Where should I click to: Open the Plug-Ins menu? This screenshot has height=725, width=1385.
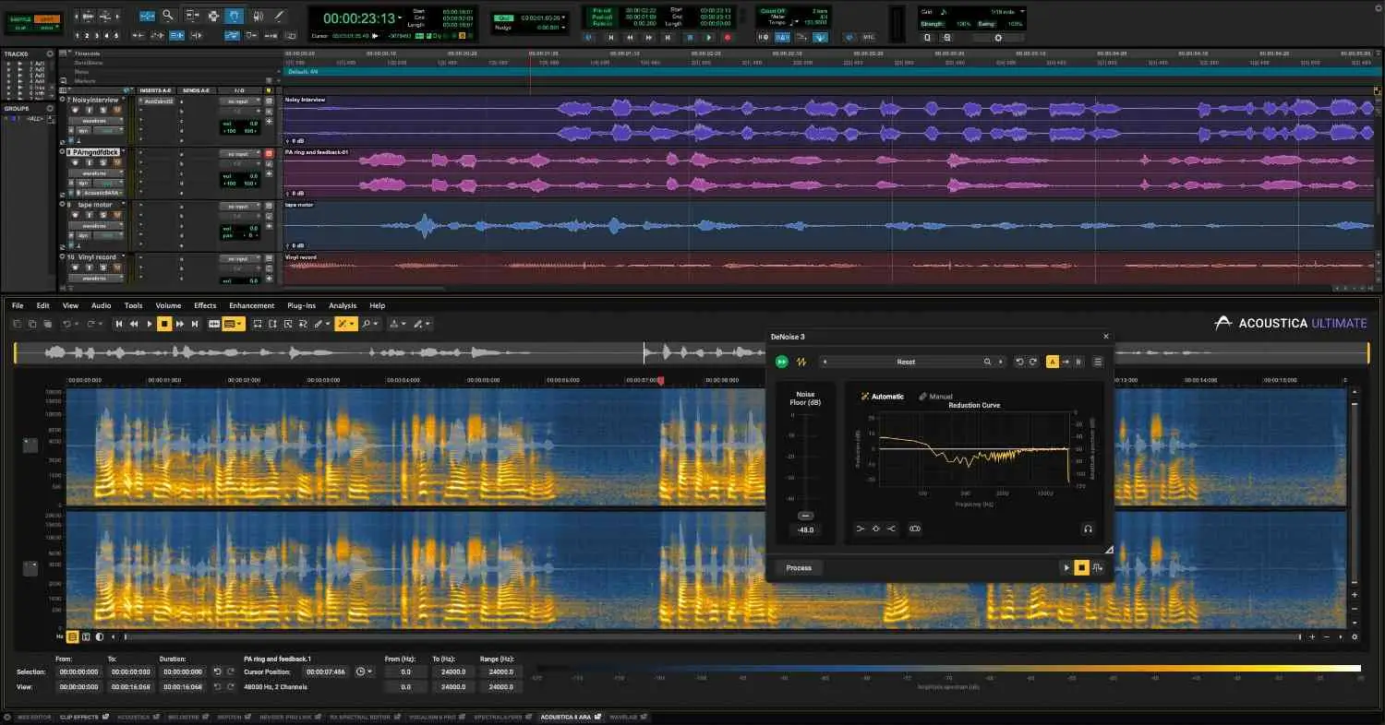(x=301, y=305)
